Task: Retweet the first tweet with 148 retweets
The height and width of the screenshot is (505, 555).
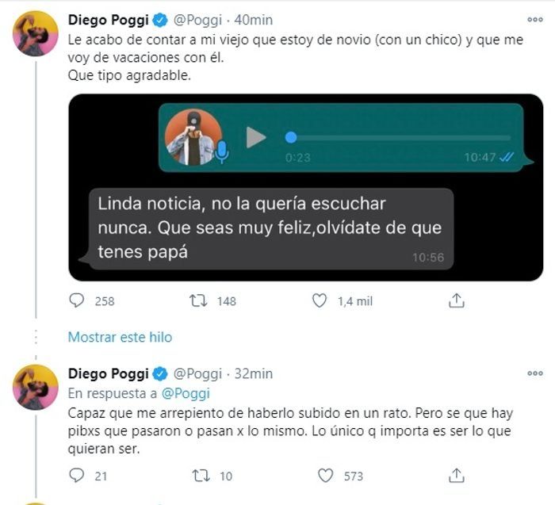Action: 198,300
